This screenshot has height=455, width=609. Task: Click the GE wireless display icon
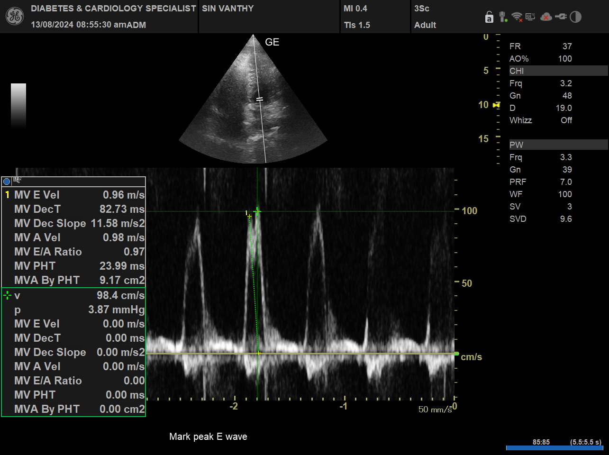(x=530, y=17)
